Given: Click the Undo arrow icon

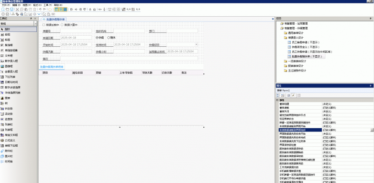Looking at the screenshot, I should click(x=40, y=9).
